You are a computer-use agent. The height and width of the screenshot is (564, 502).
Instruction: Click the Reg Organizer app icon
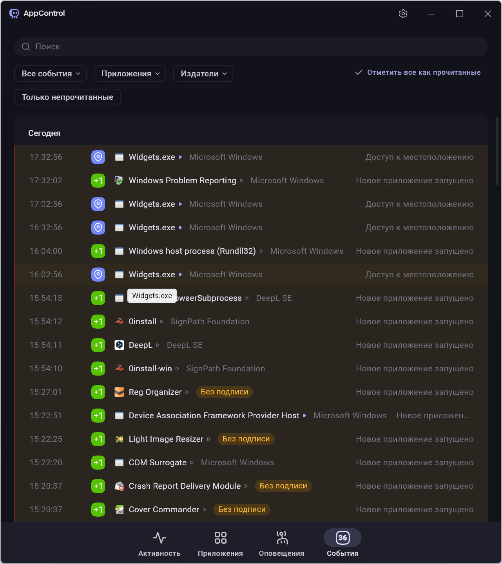point(119,392)
